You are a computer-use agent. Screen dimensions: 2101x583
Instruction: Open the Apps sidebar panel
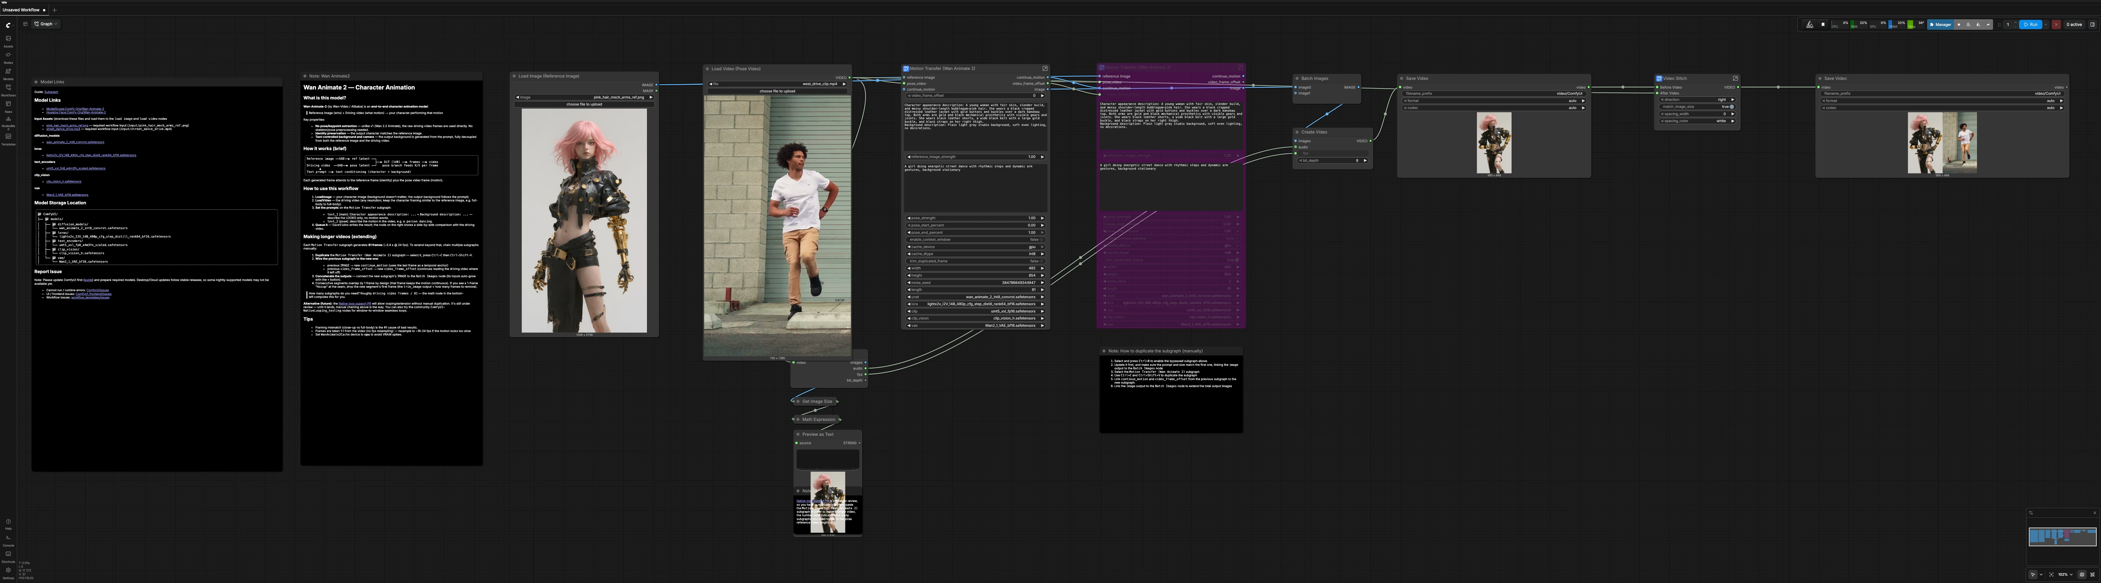pos(8,107)
